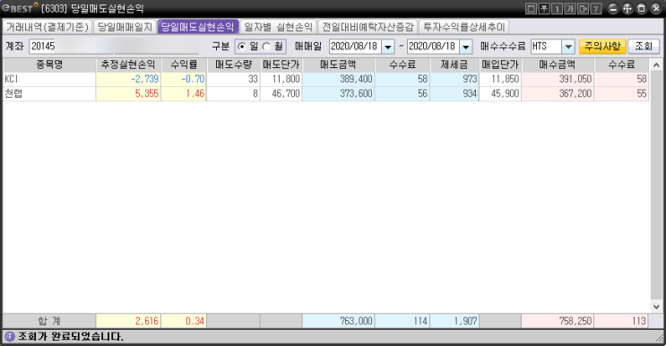This screenshot has height=346, width=666.
Task: Click the 매수금액 column header
Action: click(x=558, y=65)
